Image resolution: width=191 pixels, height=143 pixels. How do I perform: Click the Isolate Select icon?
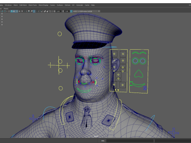coord(41,11)
